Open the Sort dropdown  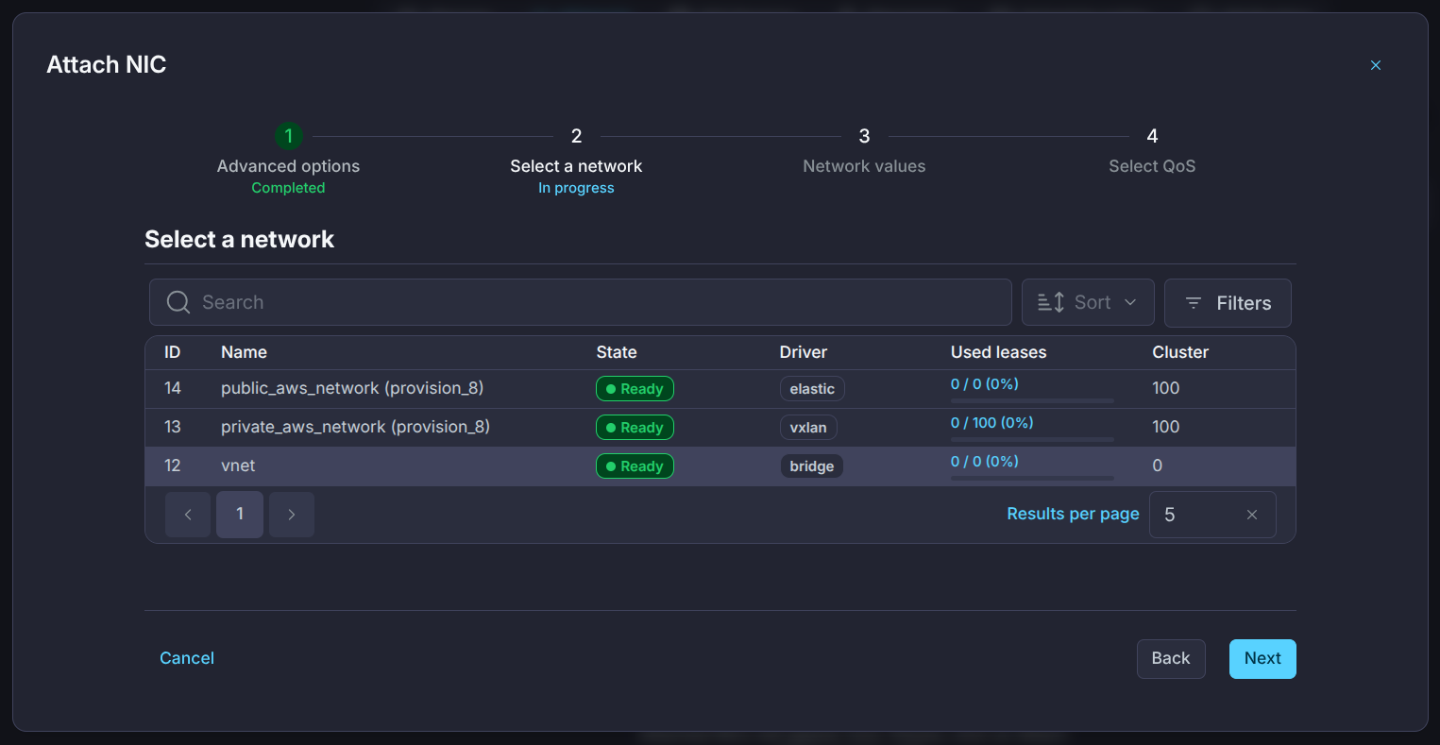pos(1088,302)
